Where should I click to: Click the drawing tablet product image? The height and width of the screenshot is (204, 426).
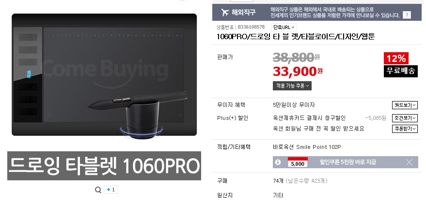(104, 75)
